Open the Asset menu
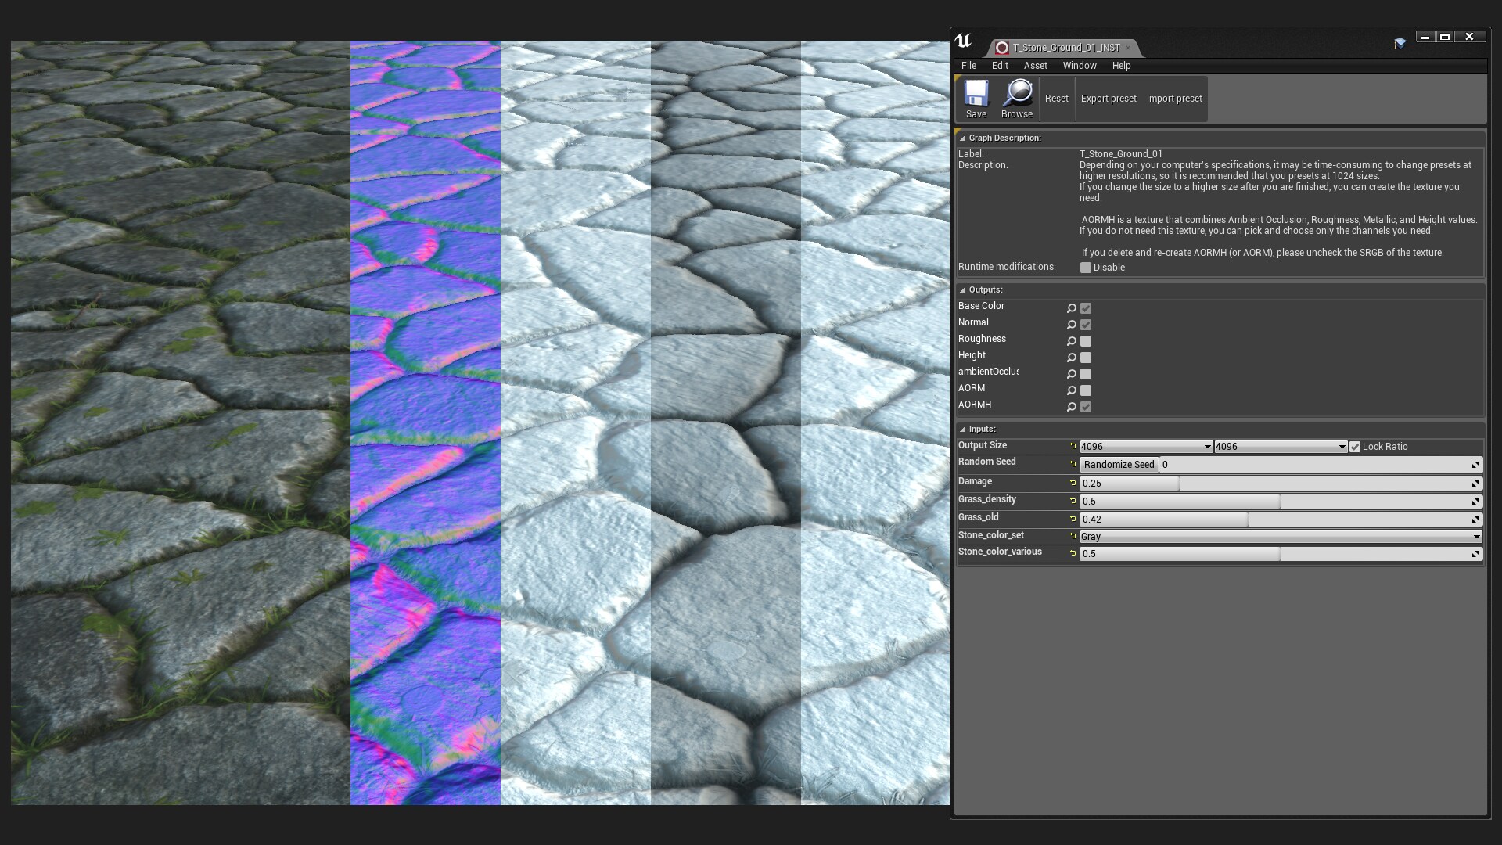 coord(1035,66)
